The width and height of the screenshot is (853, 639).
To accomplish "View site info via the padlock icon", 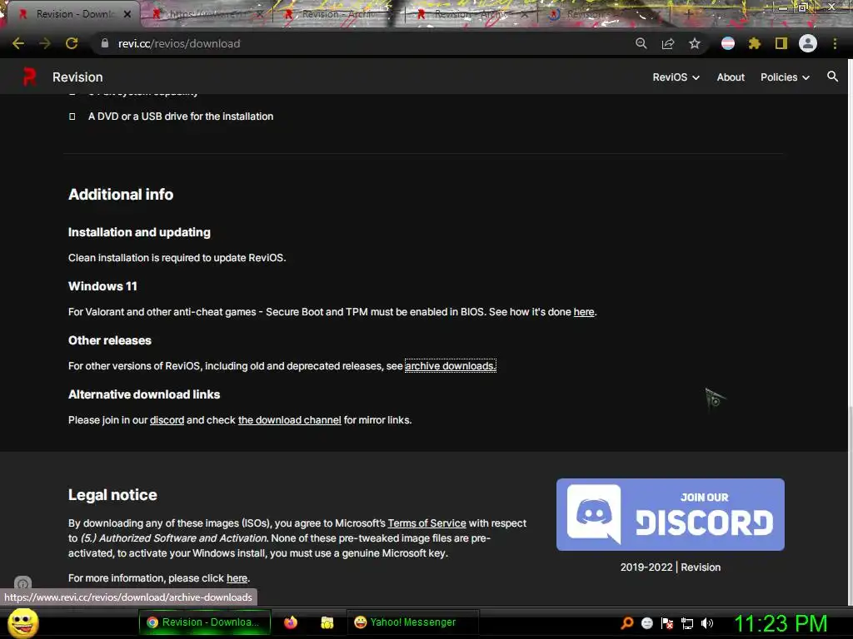I will pos(104,43).
